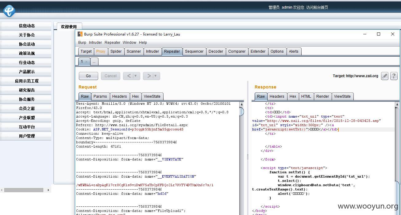Open 会员之窗 in the admin sidebar
The image size is (401, 215).
(26, 108)
